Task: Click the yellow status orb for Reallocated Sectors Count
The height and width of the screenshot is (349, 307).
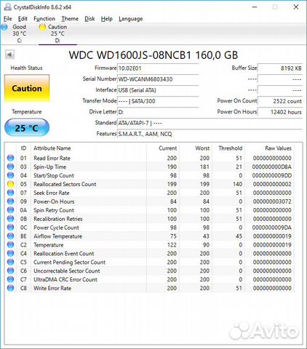Action: pyautogui.click(x=10, y=184)
